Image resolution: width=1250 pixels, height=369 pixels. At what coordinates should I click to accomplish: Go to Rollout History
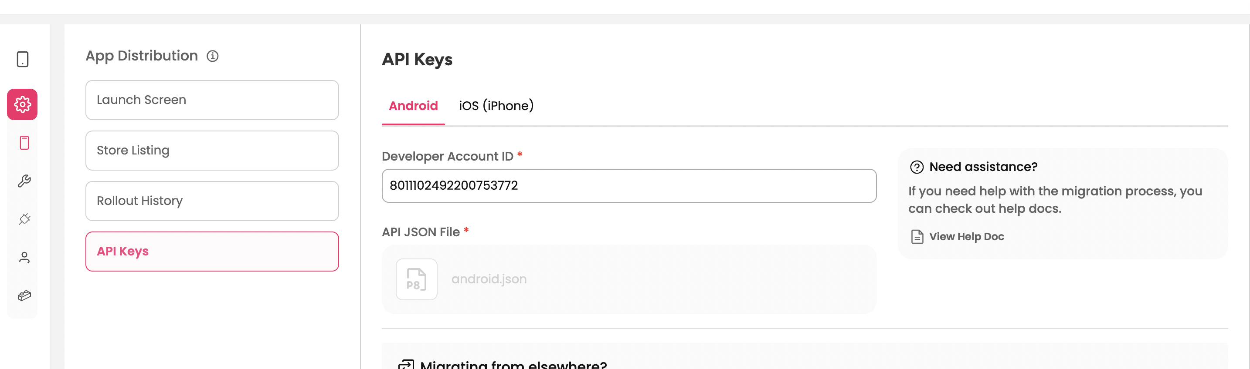(x=212, y=201)
